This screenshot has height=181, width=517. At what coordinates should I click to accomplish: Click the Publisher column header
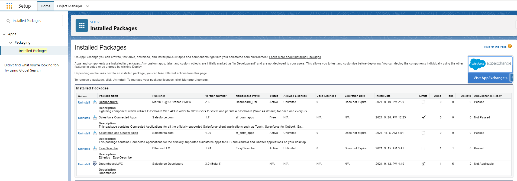159,96
